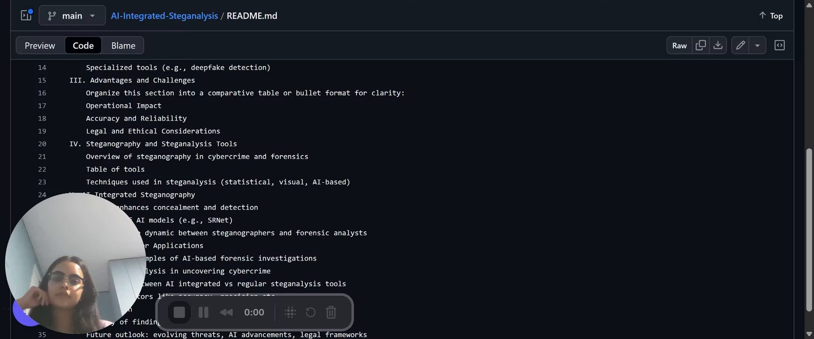Copy raw file contents icon
The height and width of the screenshot is (339, 814).
[x=700, y=46]
